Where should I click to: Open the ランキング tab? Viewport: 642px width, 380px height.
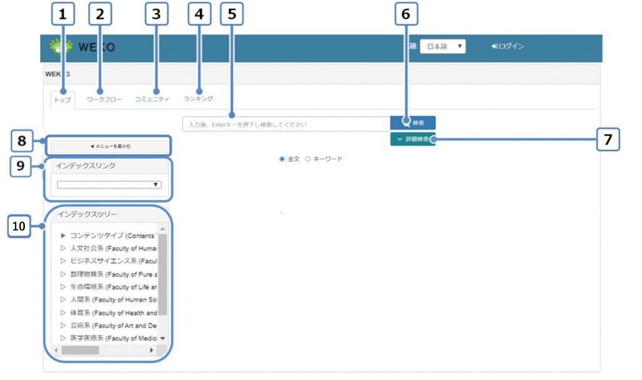pyautogui.click(x=198, y=98)
